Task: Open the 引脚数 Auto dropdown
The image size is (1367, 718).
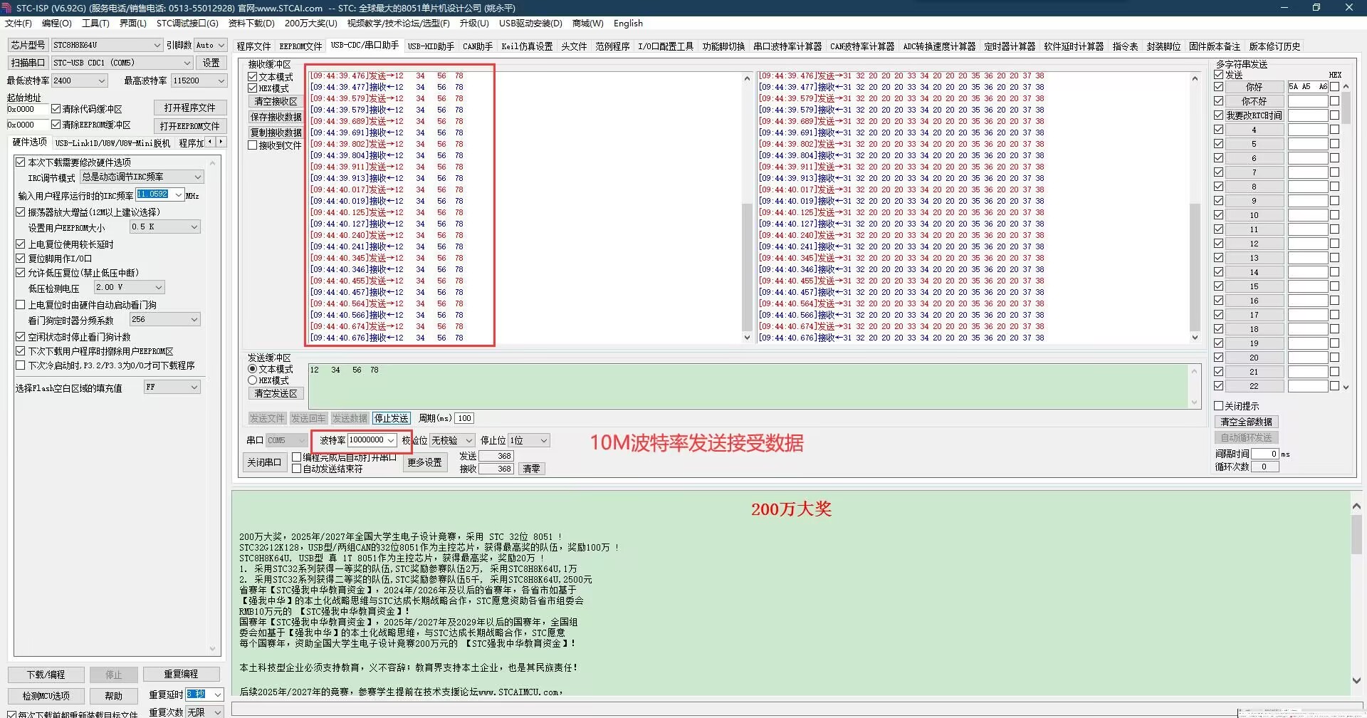Action: [x=211, y=45]
